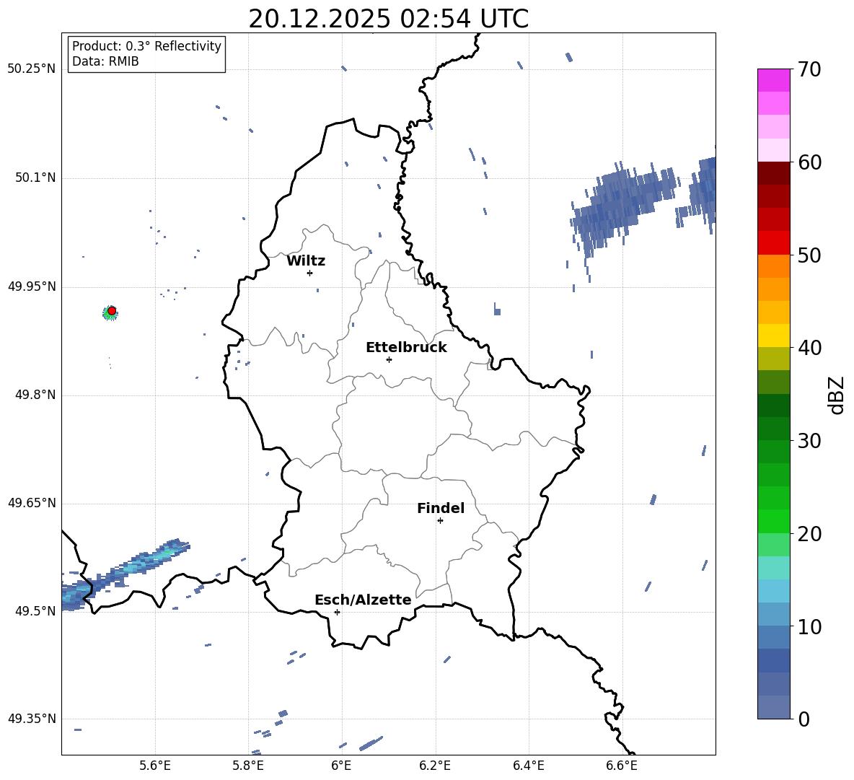Screen dimensions: 854x780
Task: Click the 6°E longitude label
Action: (341, 766)
